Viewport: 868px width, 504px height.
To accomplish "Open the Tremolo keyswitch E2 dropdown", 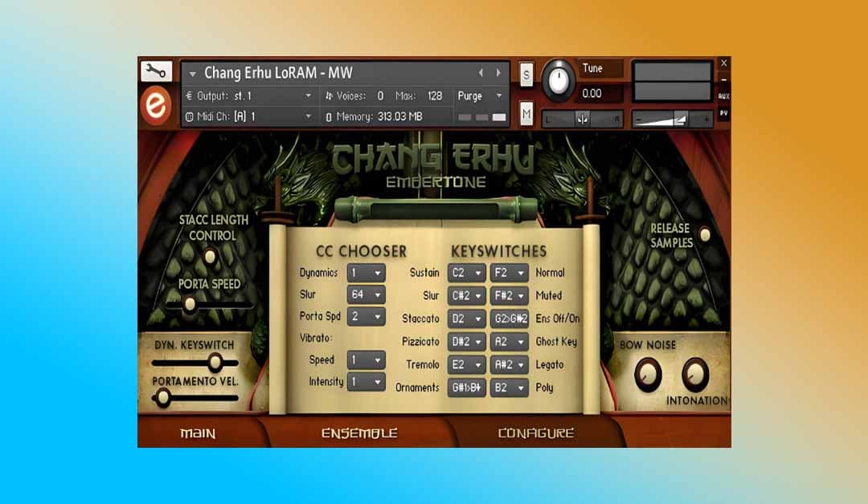I will [x=466, y=364].
